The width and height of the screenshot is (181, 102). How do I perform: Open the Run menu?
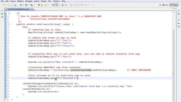click(x=50, y=1)
